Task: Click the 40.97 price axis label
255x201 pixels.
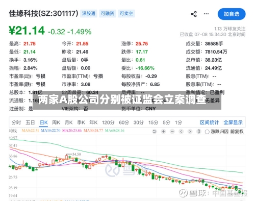Action: [13, 138]
